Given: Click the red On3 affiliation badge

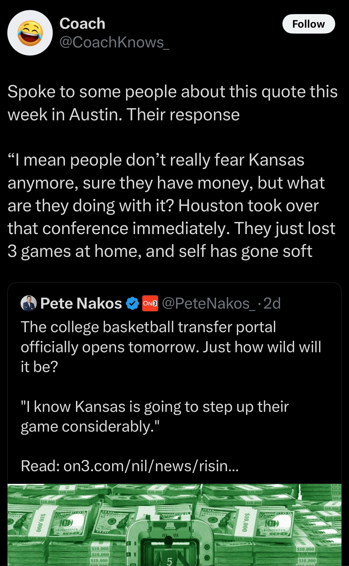Looking at the screenshot, I should [x=150, y=303].
